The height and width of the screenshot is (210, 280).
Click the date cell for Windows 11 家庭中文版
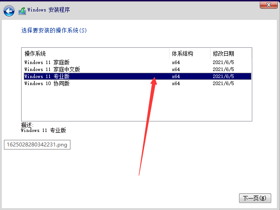[223, 69]
